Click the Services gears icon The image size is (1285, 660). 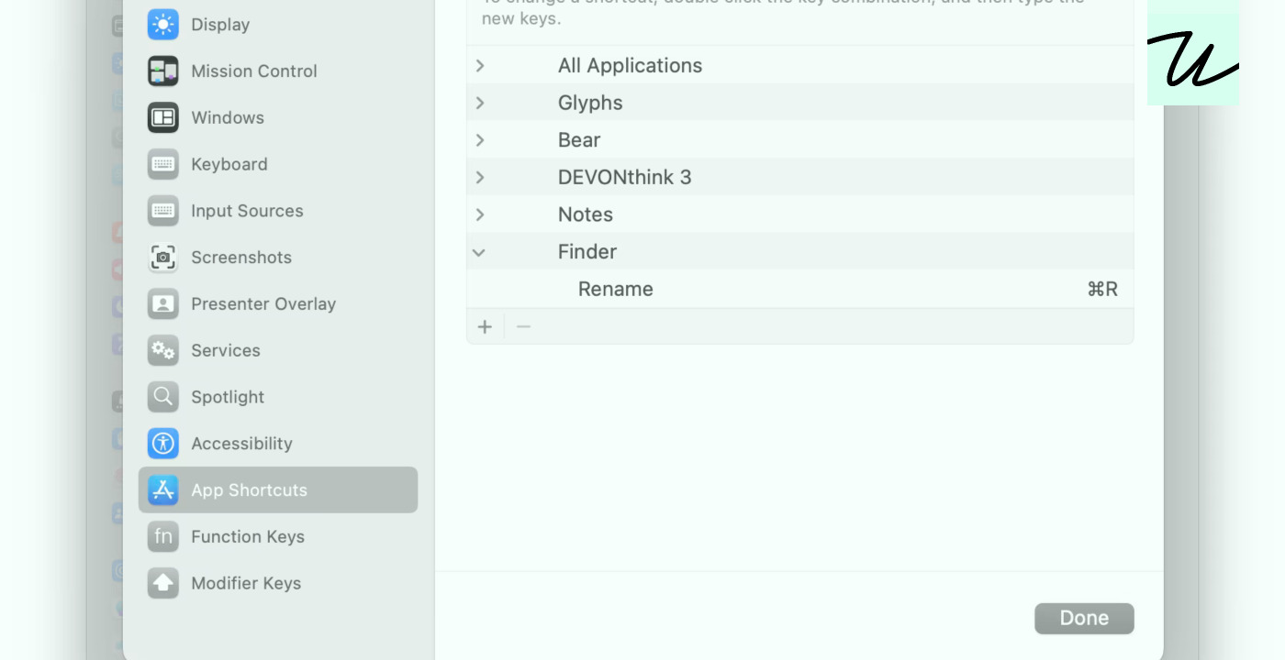point(163,350)
